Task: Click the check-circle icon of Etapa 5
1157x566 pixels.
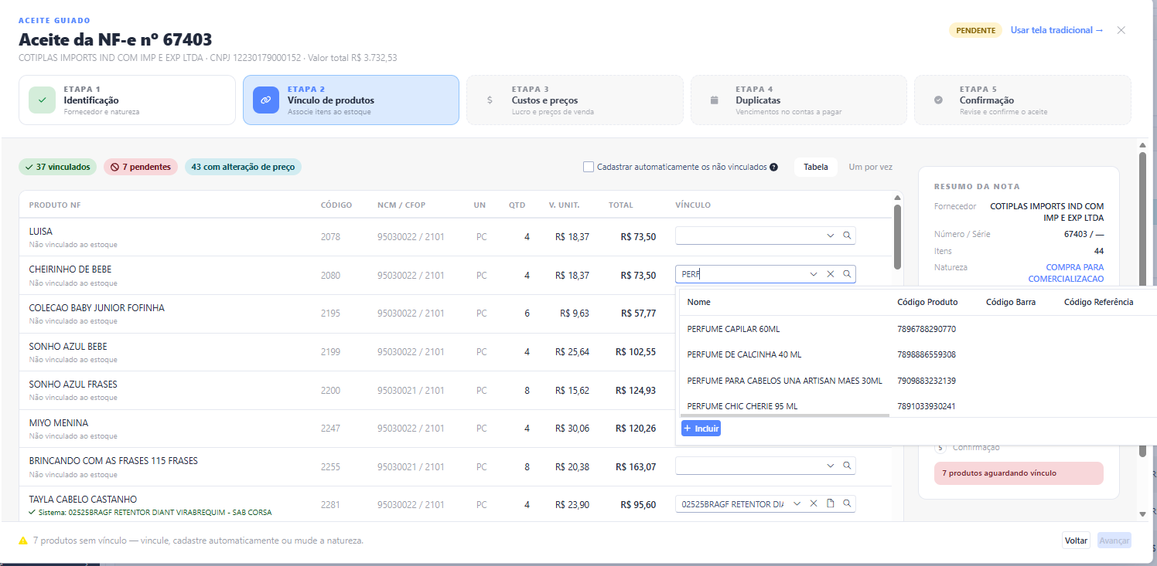Action: (x=938, y=100)
